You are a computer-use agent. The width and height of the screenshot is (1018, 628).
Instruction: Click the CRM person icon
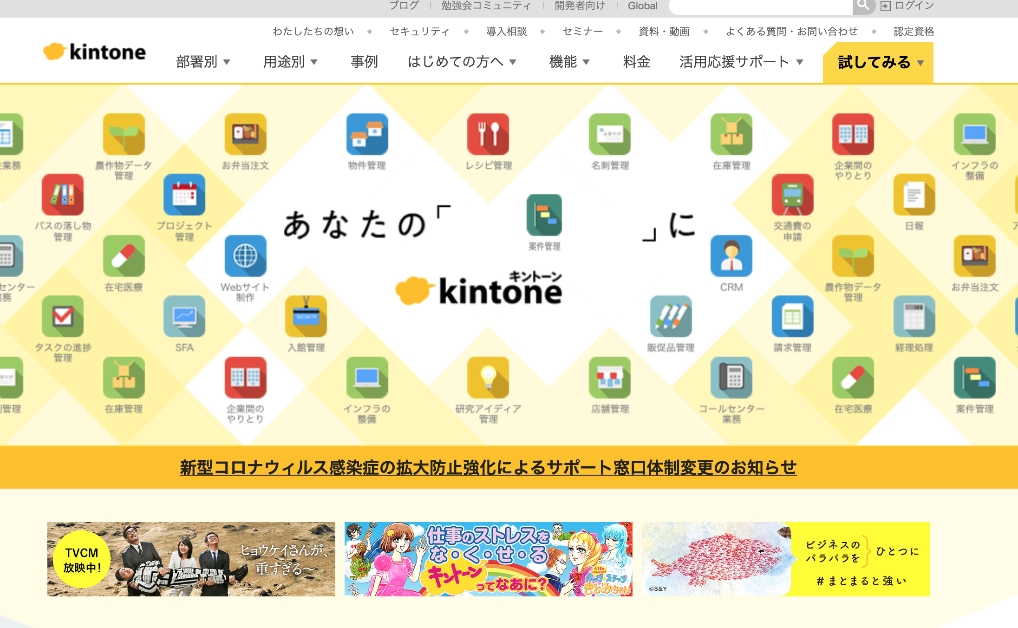731,256
